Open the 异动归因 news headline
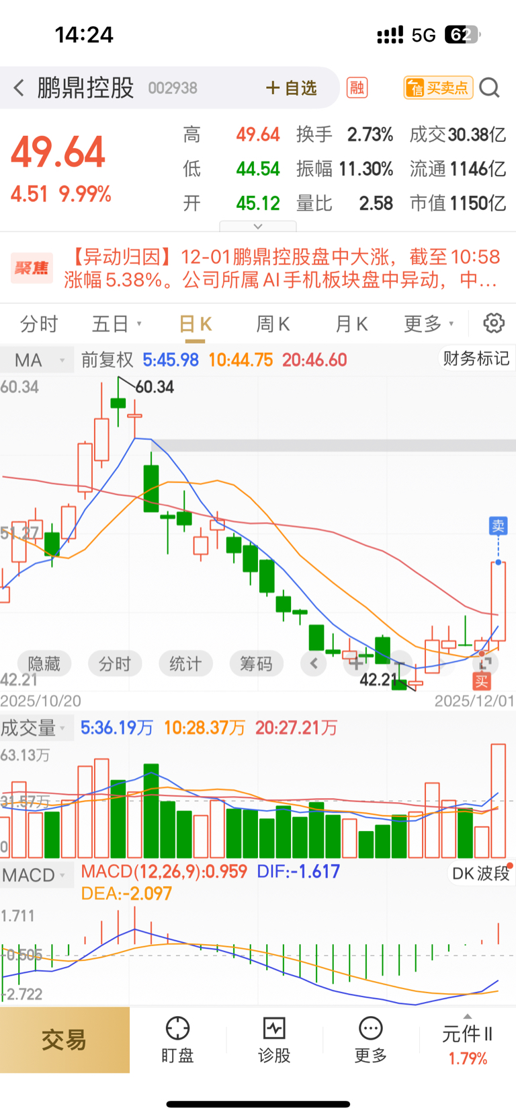The image size is (516, 1119). click(x=282, y=268)
